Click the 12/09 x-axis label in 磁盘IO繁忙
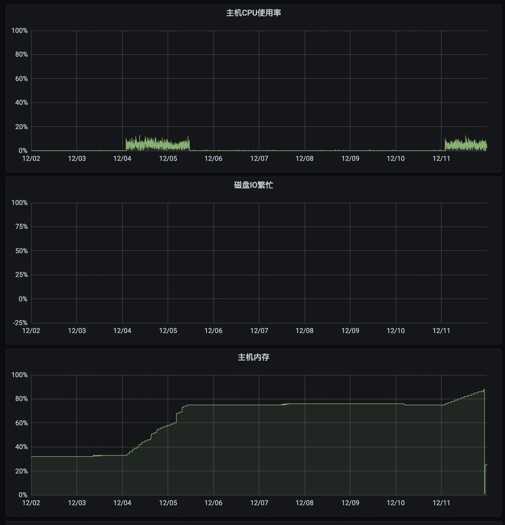 click(x=350, y=331)
